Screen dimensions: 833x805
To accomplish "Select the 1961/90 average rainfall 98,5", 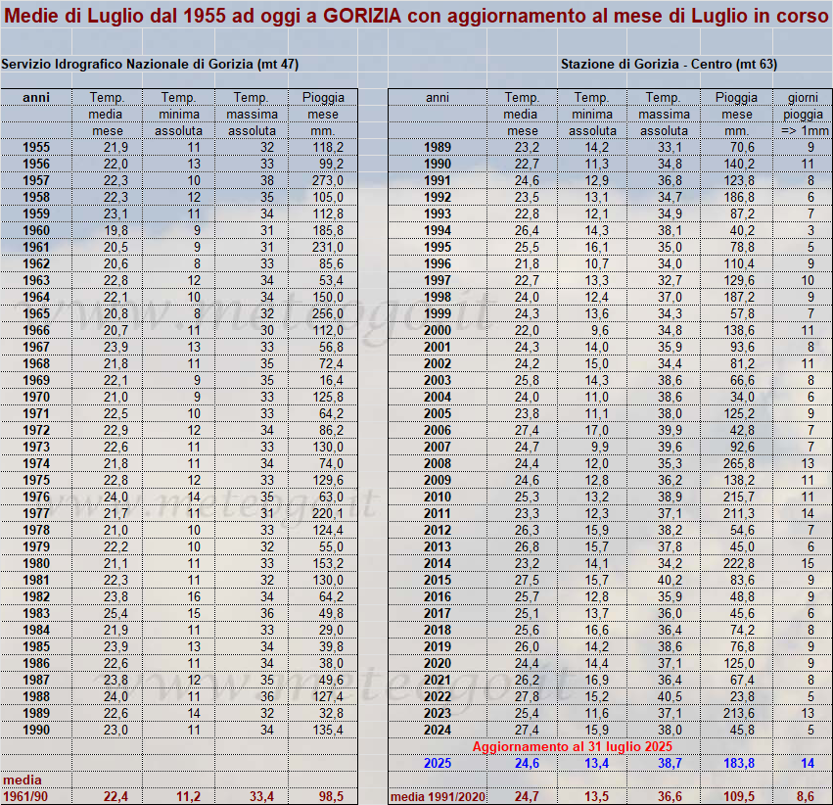I will [x=331, y=796].
